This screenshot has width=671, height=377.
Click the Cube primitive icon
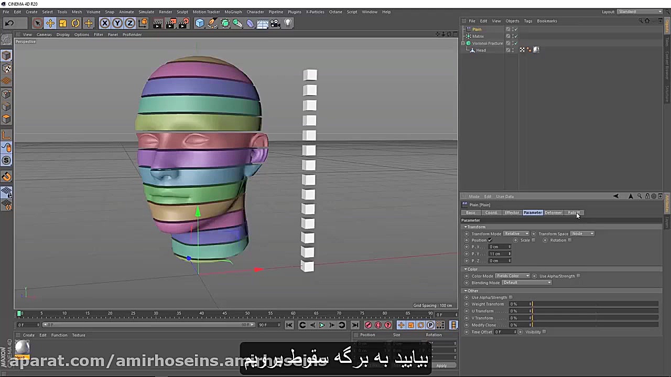click(x=200, y=23)
